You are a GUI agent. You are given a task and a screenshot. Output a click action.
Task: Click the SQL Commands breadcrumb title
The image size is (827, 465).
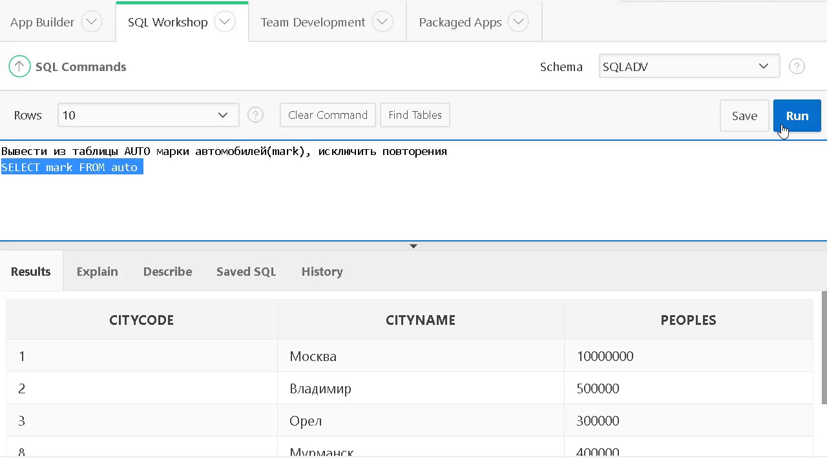(81, 67)
